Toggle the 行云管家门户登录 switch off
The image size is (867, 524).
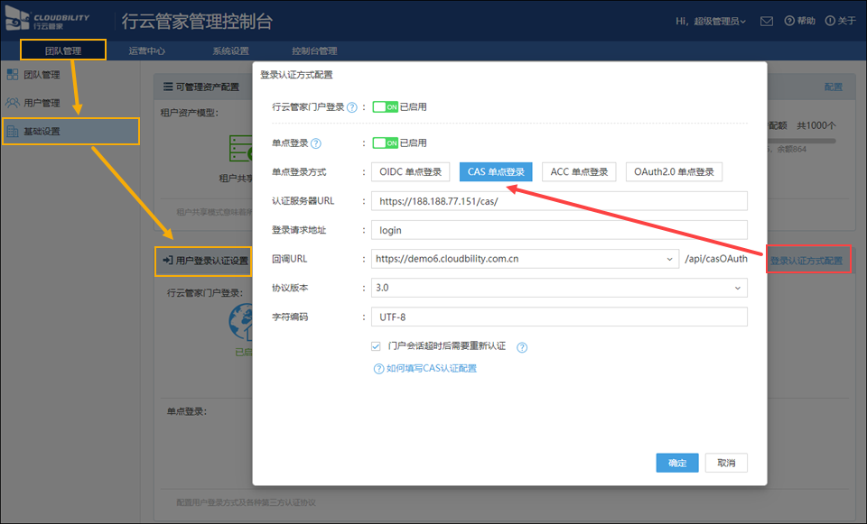pos(386,106)
